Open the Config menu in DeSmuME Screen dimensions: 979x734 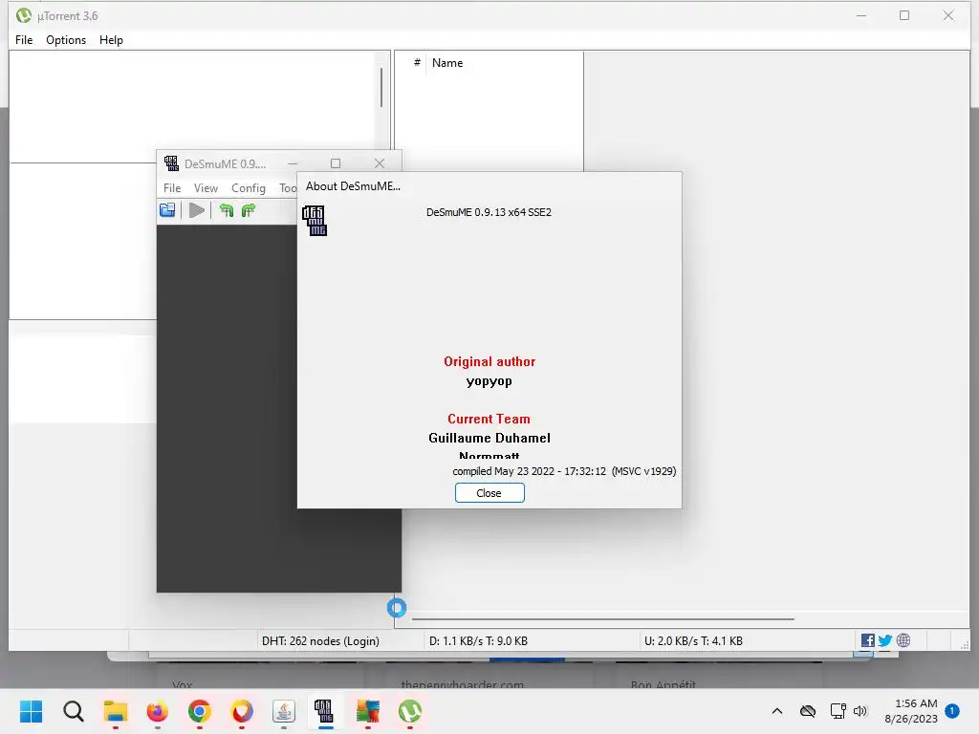[249, 188]
